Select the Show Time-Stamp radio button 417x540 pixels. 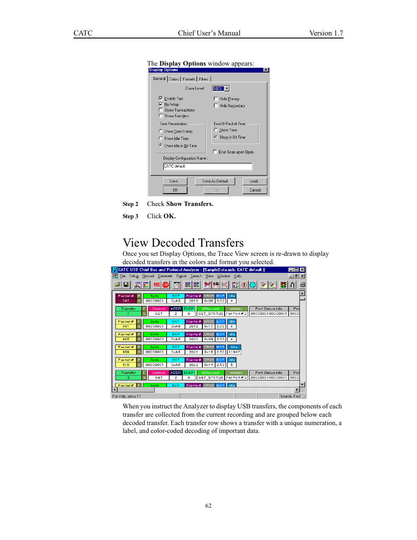pyautogui.click(x=160, y=131)
